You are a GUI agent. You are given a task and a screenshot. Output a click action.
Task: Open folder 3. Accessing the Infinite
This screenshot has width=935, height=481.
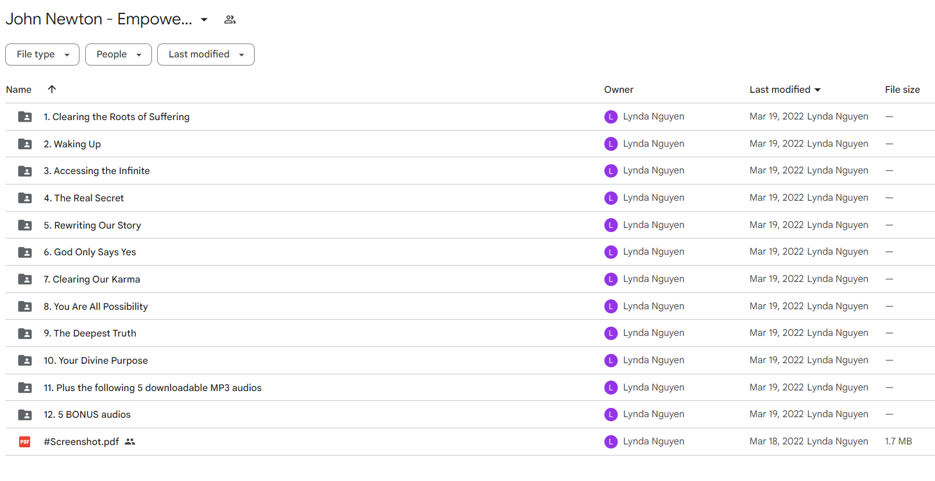(x=97, y=171)
